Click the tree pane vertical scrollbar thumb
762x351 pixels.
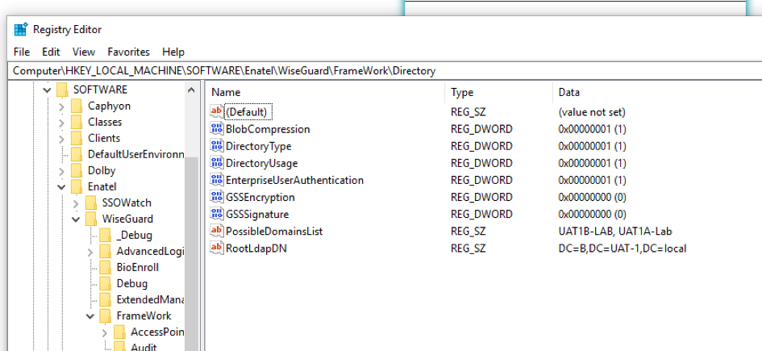point(191,253)
